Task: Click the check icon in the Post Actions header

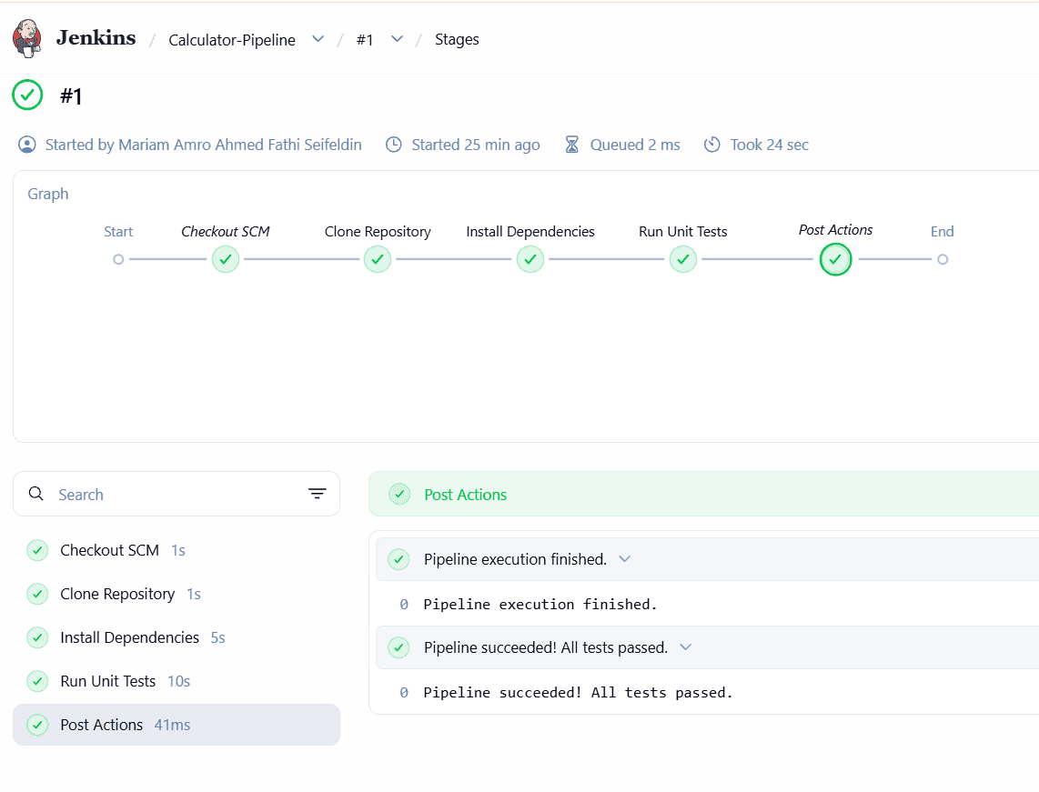Action: point(399,494)
